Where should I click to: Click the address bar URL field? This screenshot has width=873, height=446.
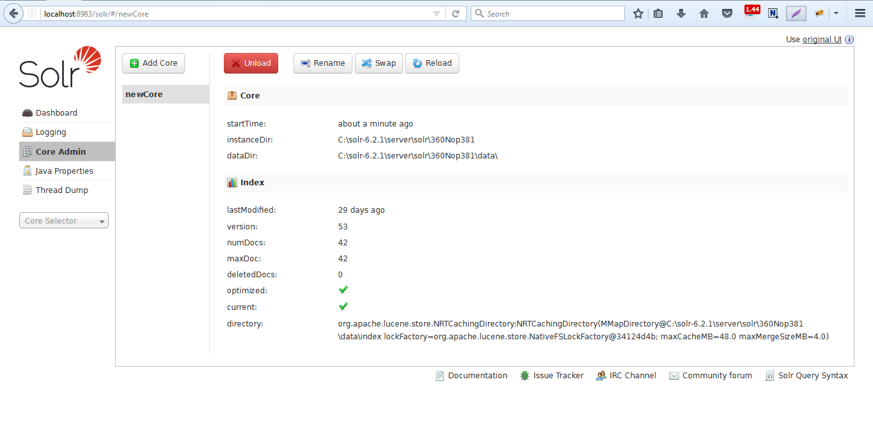(x=235, y=13)
